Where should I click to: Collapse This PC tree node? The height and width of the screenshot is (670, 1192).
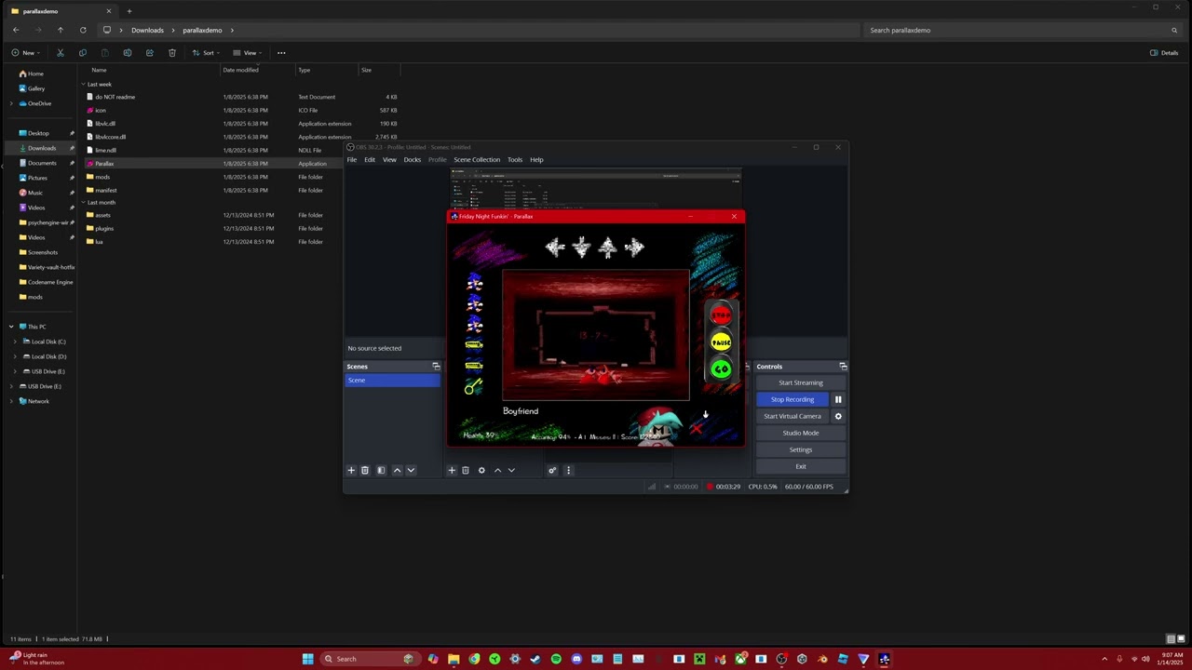click(11, 327)
